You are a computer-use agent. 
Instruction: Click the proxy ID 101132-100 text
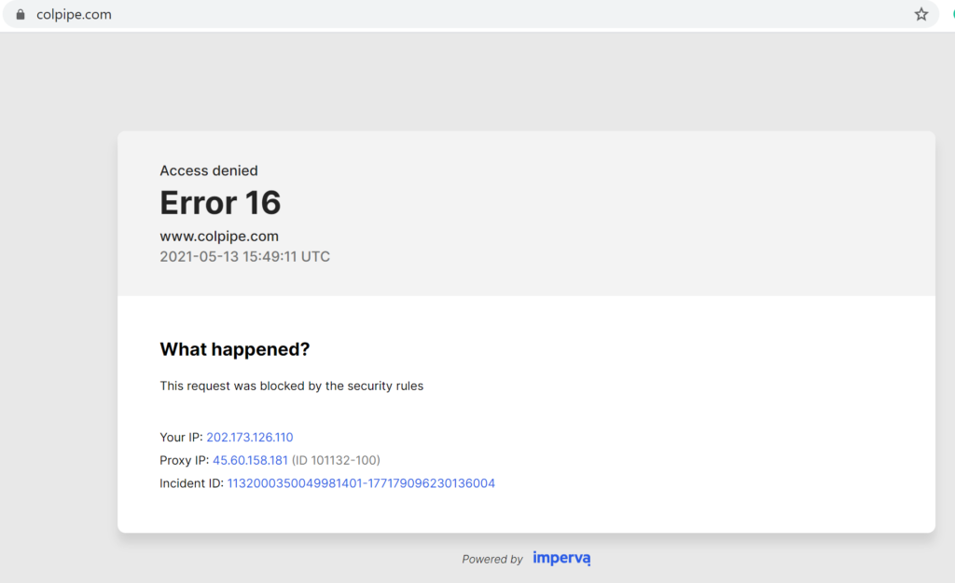coord(336,460)
